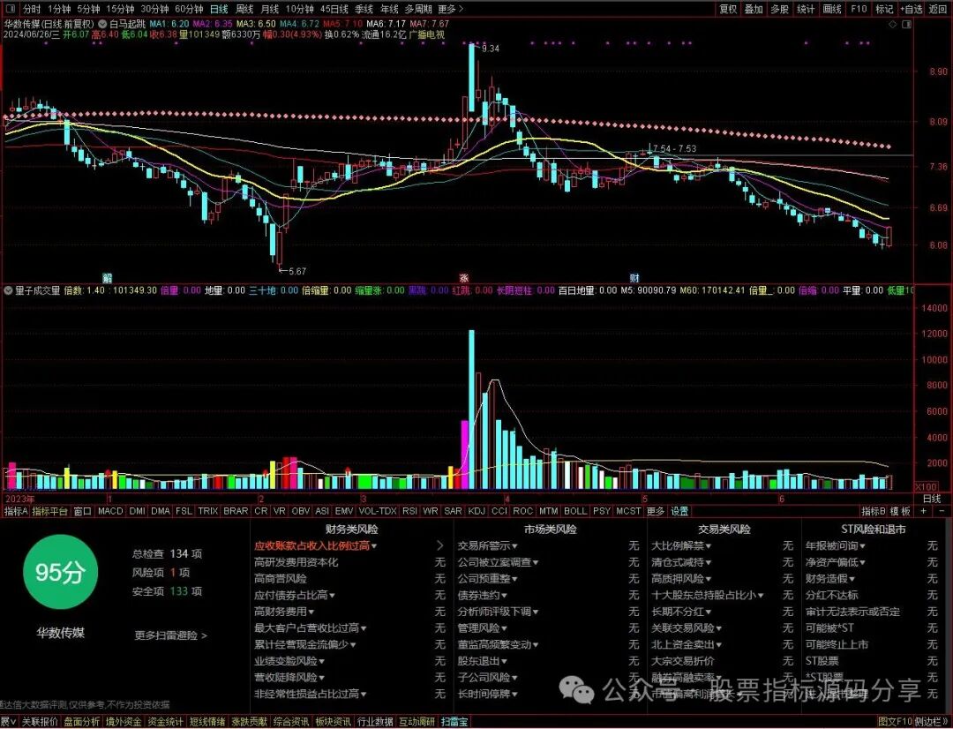The height and width of the screenshot is (729, 953).
Task: Expand the 高财务费用 dropdown
Action: coord(284,612)
